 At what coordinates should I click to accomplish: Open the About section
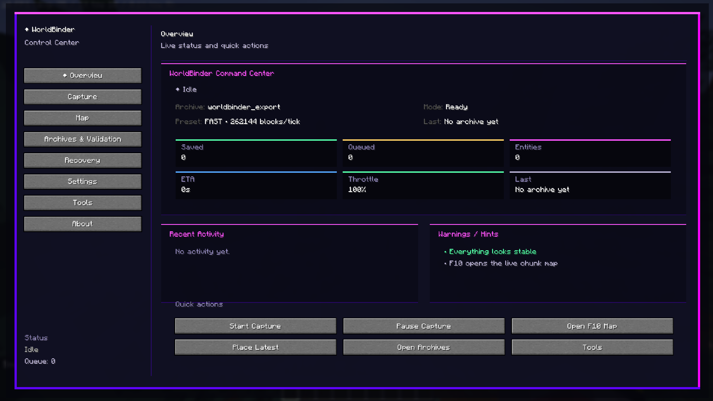83,224
